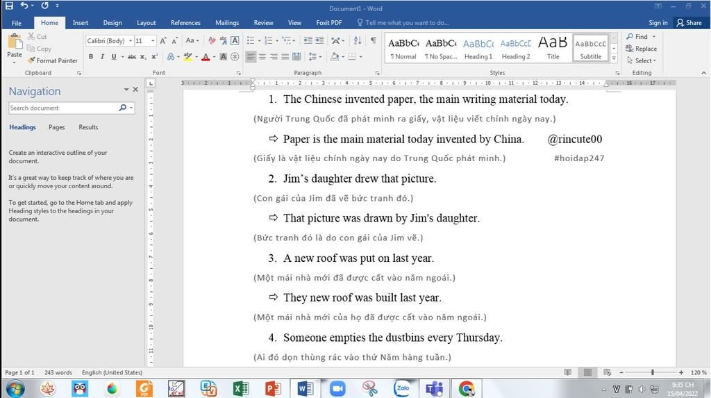The width and height of the screenshot is (711, 398).
Task: Adjust the zoom slider in status bar
Action: [653, 372]
